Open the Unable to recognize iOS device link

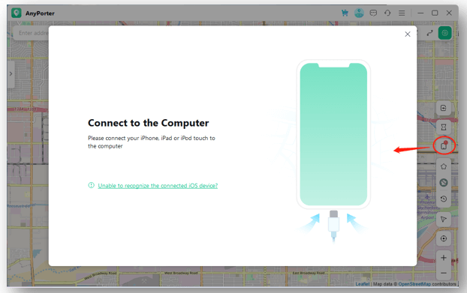[x=158, y=186]
